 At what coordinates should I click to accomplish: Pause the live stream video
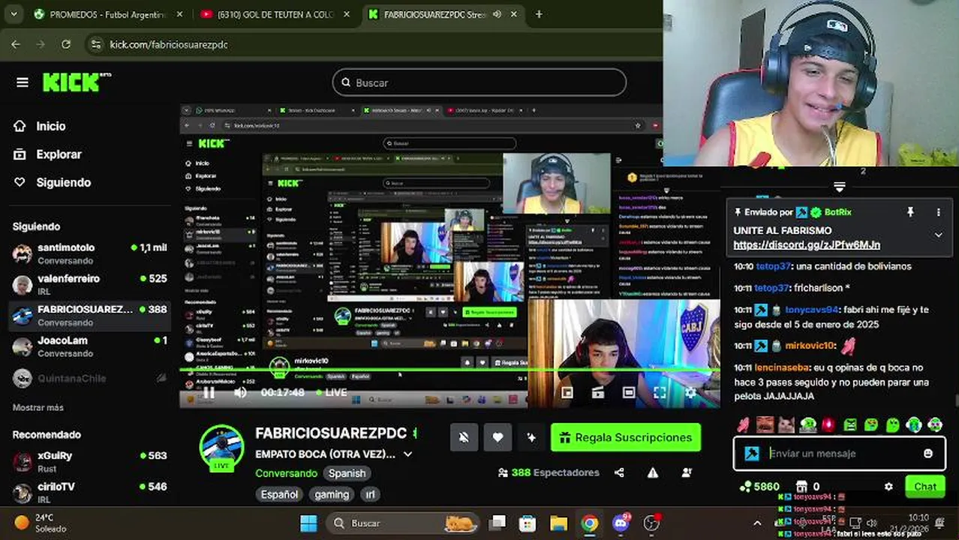tap(209, 392)
